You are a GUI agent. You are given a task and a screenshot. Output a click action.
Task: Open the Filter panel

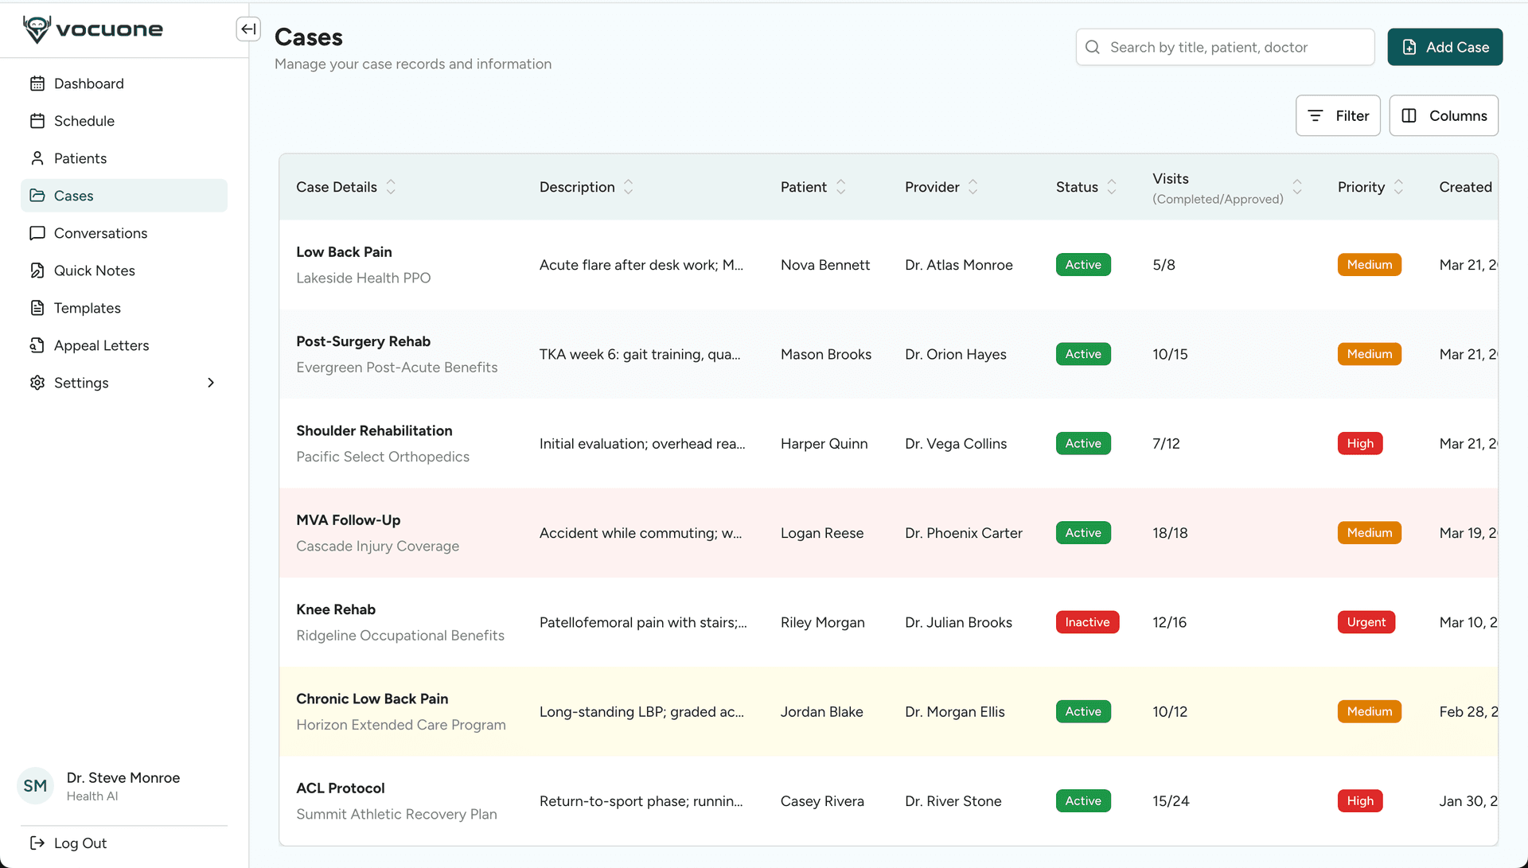tap(1338, 115)
